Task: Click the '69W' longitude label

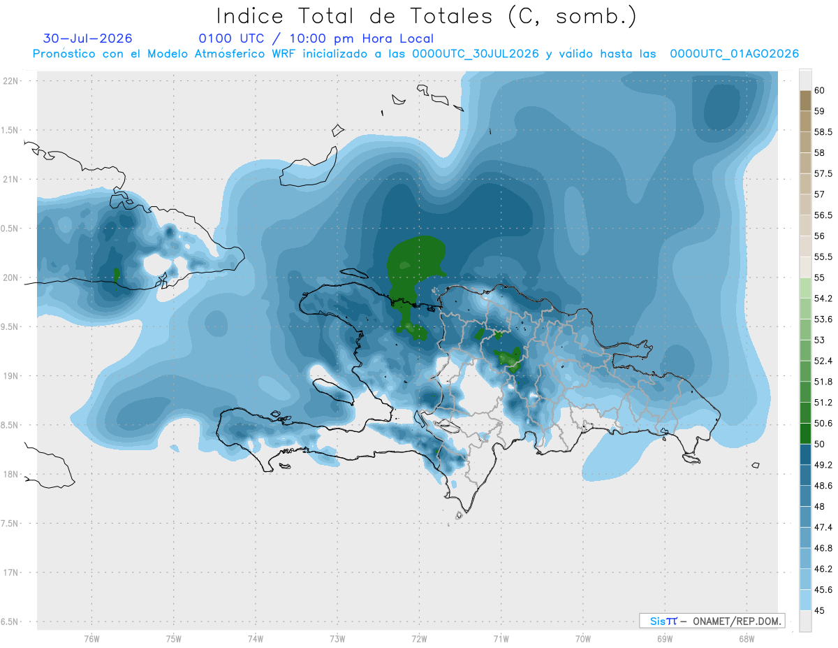Action: click(x=665, y=639)
